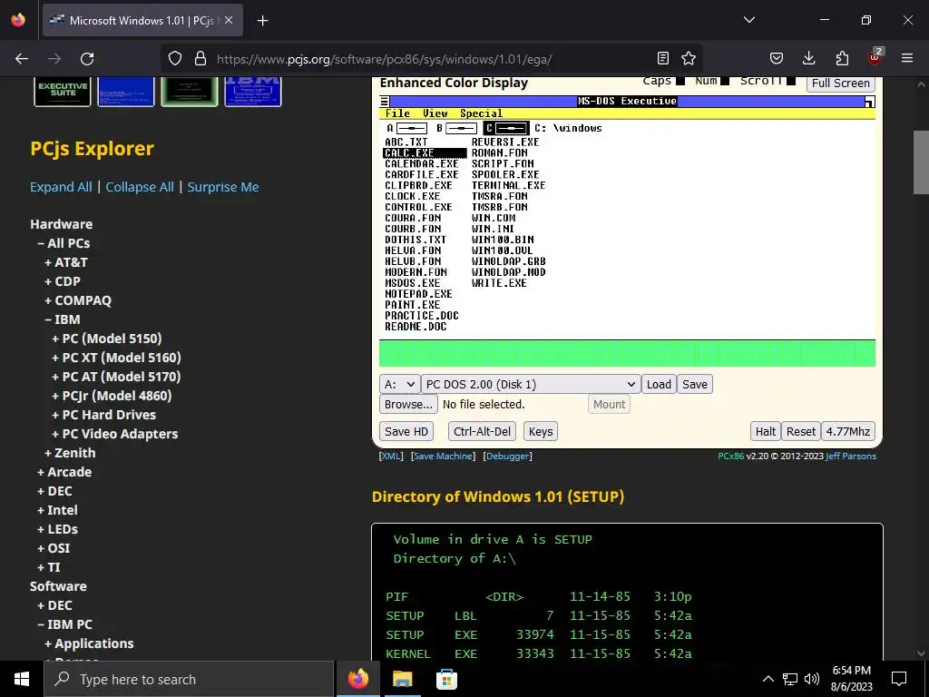Collapse the All PCs tree node
The image size is (929, 697).
64,243
